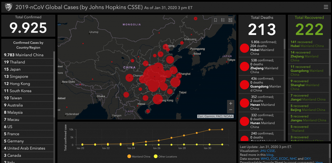Click the Esri, Garmin, FAO, NOAA attribution
Screen dimensions: 332x163
tap(216, 116)
